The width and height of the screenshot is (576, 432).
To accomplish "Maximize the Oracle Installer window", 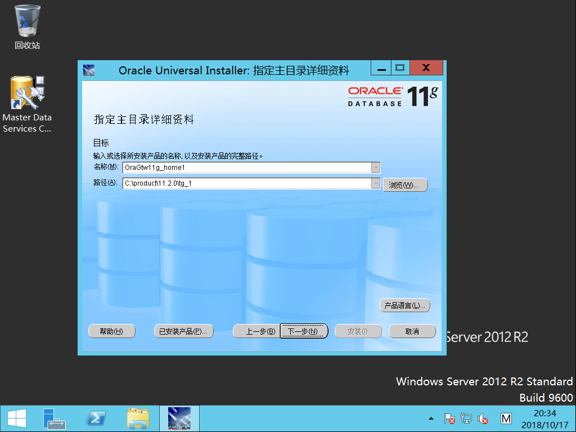I will coord(400,68).
